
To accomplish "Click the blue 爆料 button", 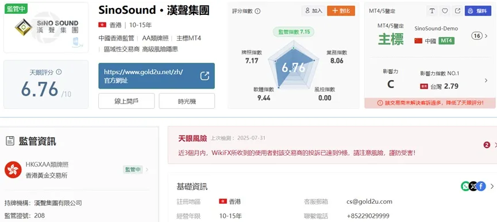I will (x=477, y=11).
